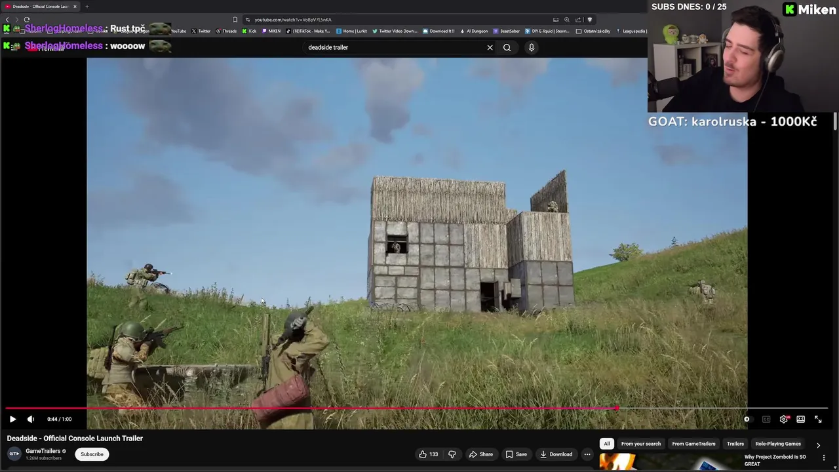839x472 pixels.
Task: Show more filter chips arrow
Action: [x=818, y=444]
